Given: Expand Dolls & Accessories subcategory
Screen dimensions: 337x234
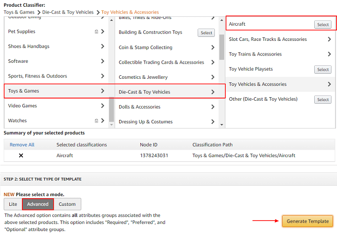Looking at the screenshot, I should pyautogui.click(x=213, y=107).
